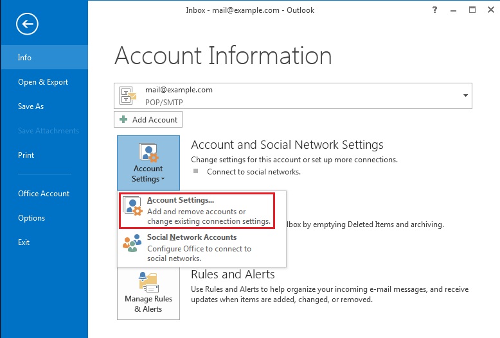Open the Help question mark
Image resolution: width=500 pixels, height=338 pixels.
(434, 10)
